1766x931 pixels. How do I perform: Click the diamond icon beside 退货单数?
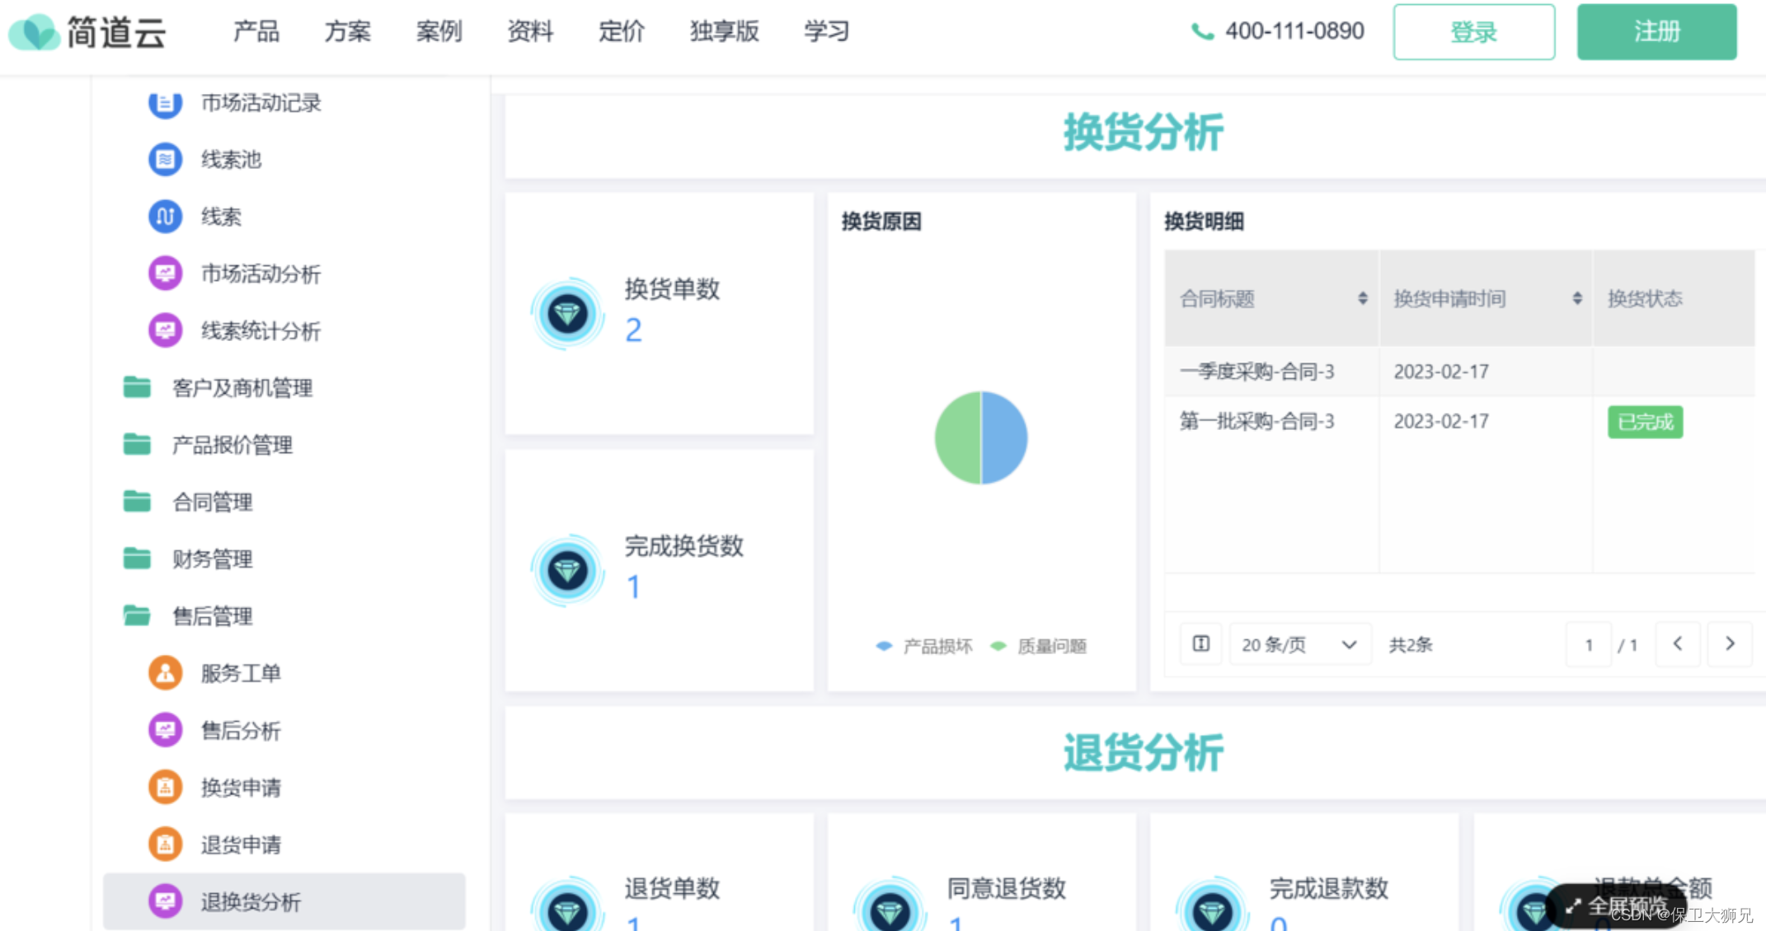click(567, 905)
